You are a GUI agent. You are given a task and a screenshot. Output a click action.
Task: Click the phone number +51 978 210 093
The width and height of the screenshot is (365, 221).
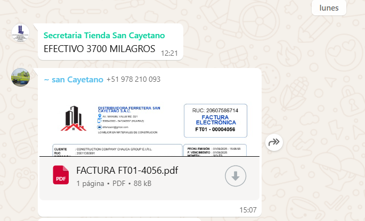(x=133, y=79)
